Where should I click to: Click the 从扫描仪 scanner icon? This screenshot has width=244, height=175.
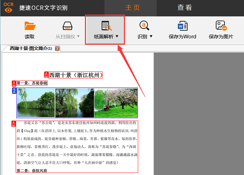(68, 26)
